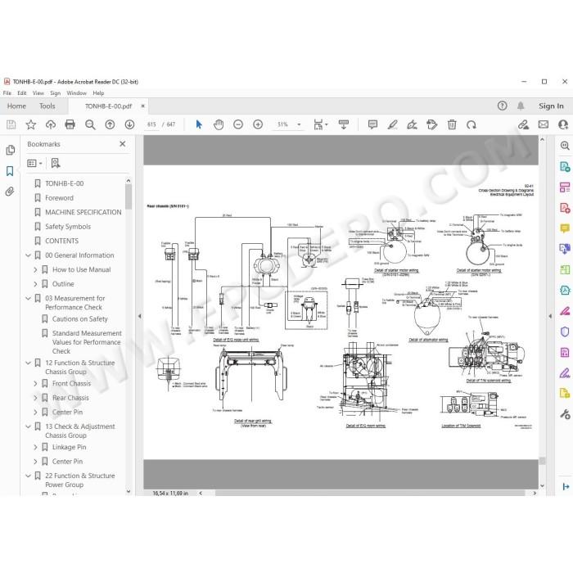Expand Rear Chassis bookmark
573x573 pixels.
click(x=35, y=398)
